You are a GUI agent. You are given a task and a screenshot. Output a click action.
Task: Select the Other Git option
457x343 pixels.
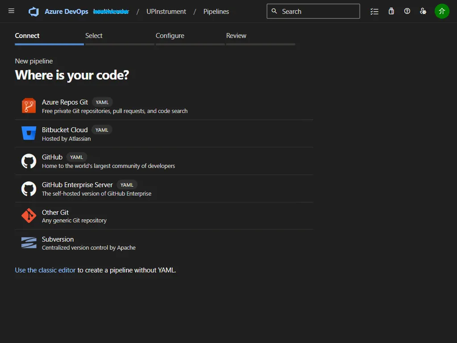pos(164,216)
